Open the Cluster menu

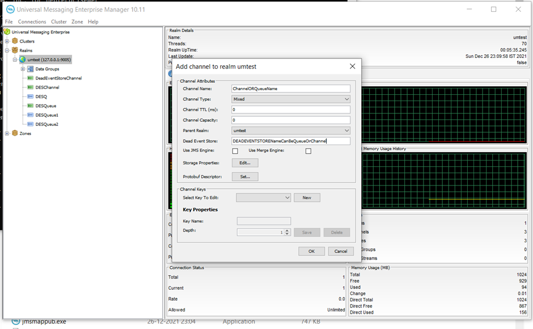(x=59, y=22)
